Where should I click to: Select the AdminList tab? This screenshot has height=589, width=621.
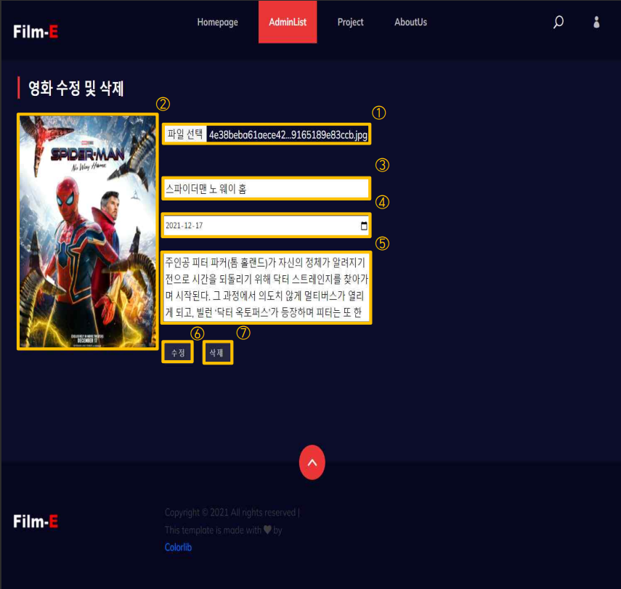tap(288, 23)
